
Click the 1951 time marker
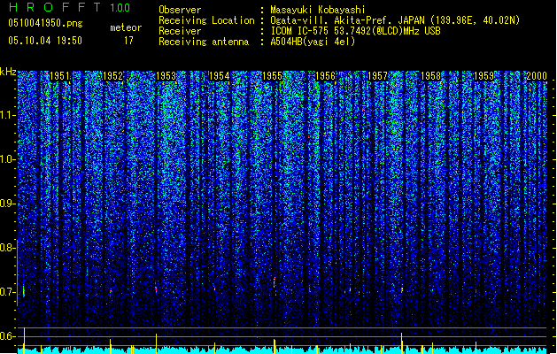click(x=59, y=76)
